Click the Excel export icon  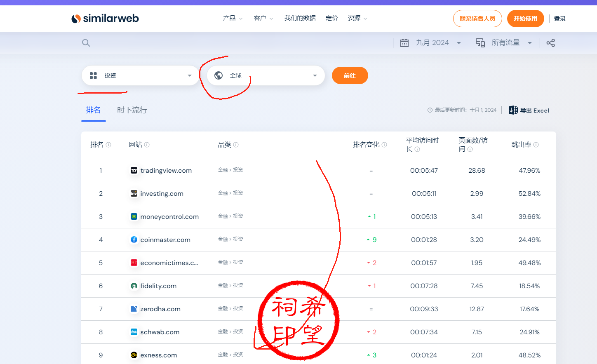(513, 110)
